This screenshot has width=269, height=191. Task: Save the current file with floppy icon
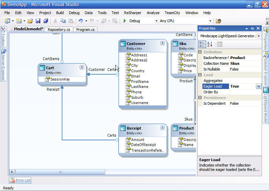tap(38, 21)
